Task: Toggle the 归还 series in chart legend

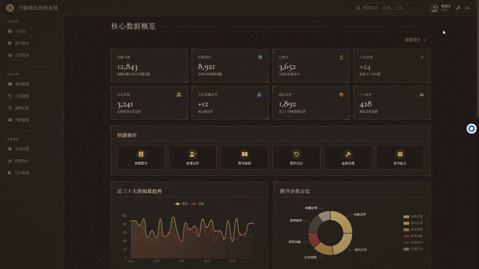Action: [x=198, y=204]
